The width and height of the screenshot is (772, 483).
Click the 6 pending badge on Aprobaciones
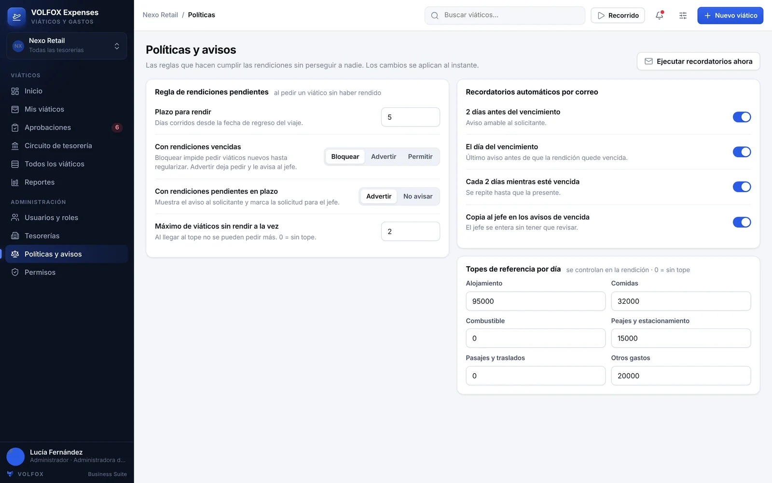pos(117,128)
